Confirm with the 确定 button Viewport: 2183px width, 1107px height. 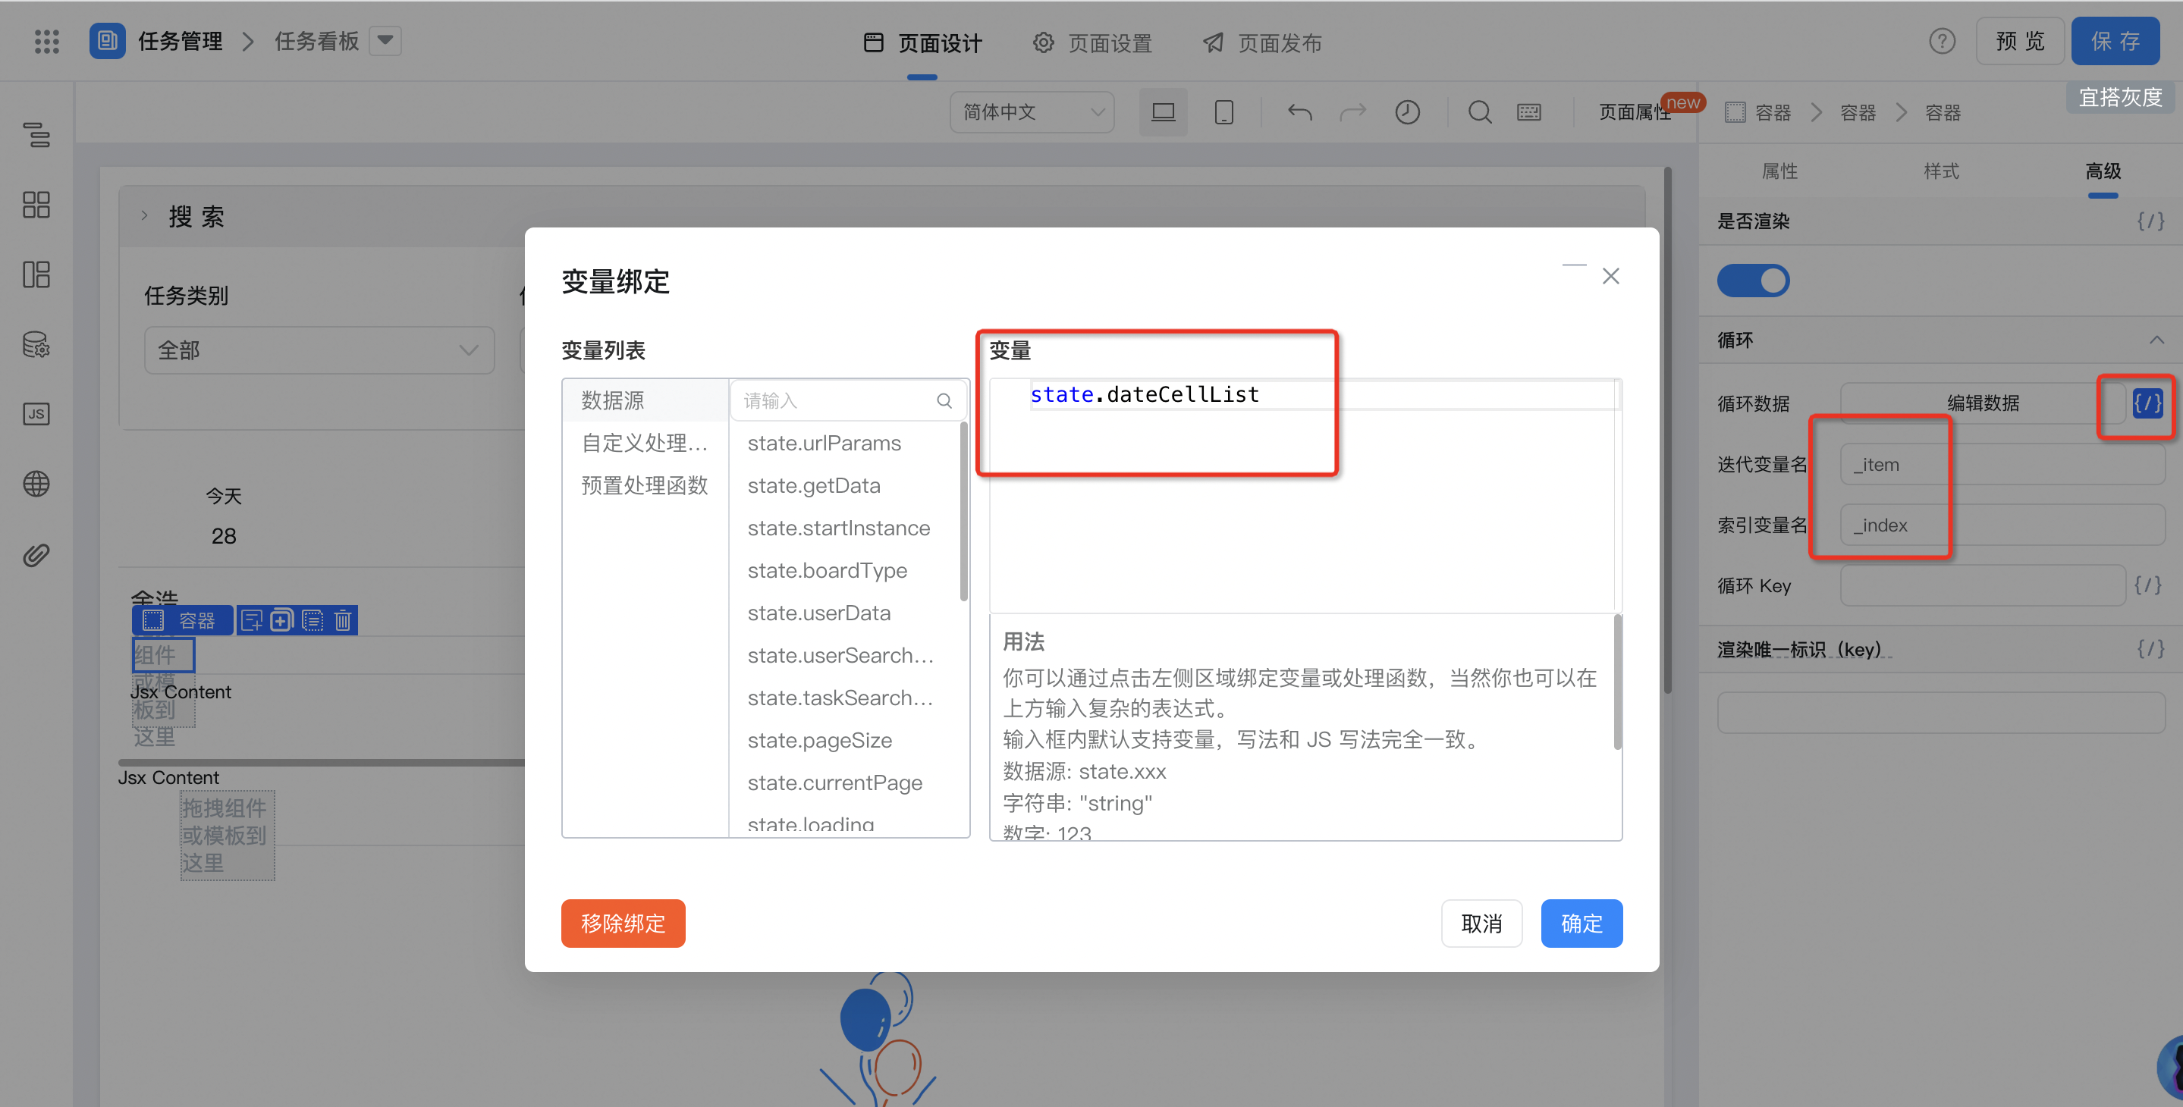tap(1581, 924)
